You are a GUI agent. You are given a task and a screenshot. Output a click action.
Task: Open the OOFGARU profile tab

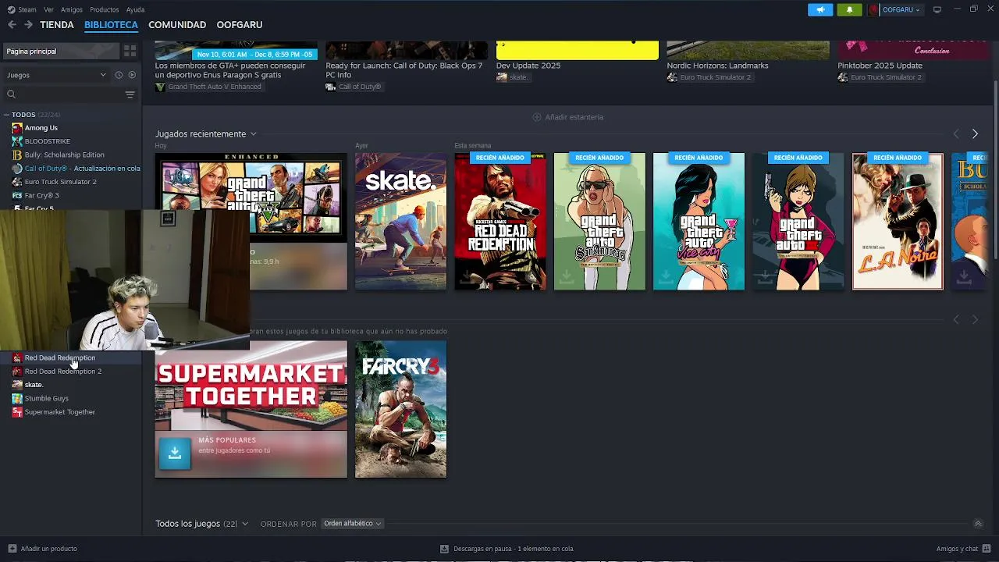[x=240, y=25]
